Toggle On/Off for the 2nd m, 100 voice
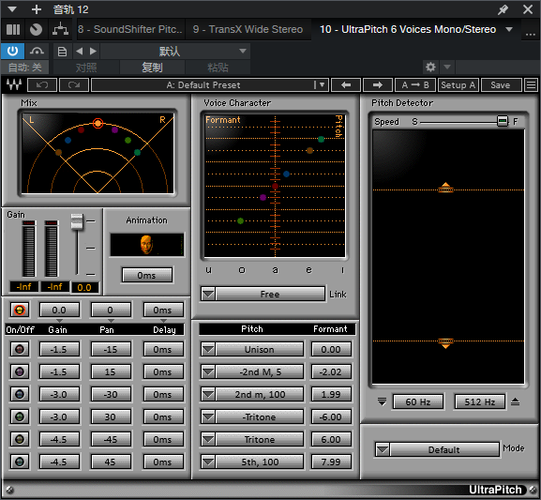The height and width of the screenshot is (500, 541). tap(20, 394)
